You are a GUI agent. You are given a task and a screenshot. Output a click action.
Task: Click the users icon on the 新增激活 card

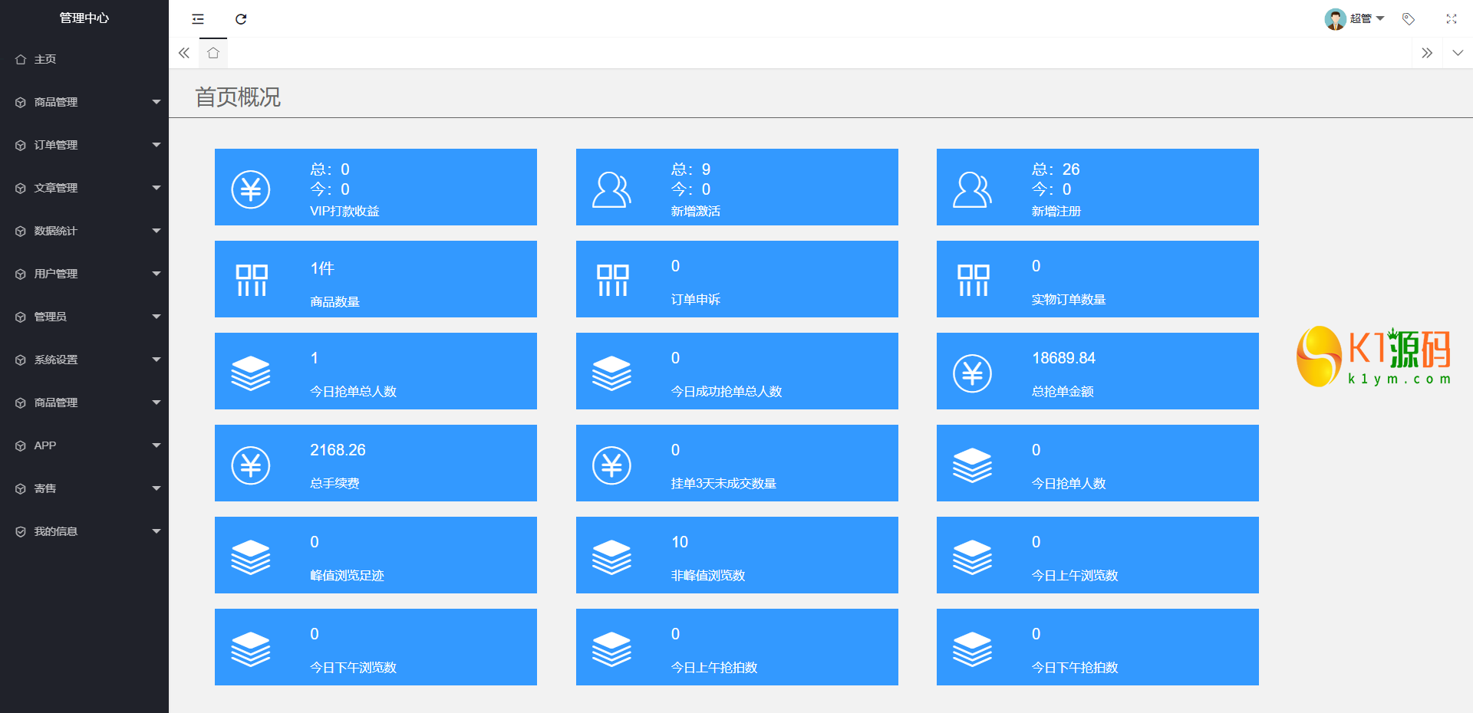[x=611, y=189]
